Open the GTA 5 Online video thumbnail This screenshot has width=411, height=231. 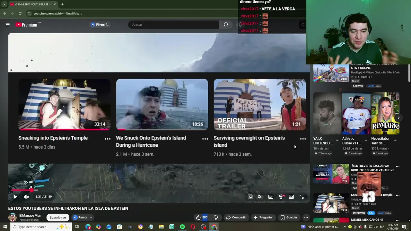click(331, 73)
